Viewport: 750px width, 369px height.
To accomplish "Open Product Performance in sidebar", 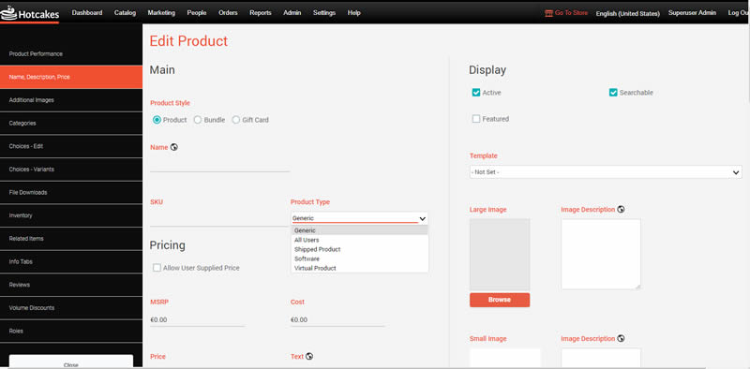I will point(71,54).
